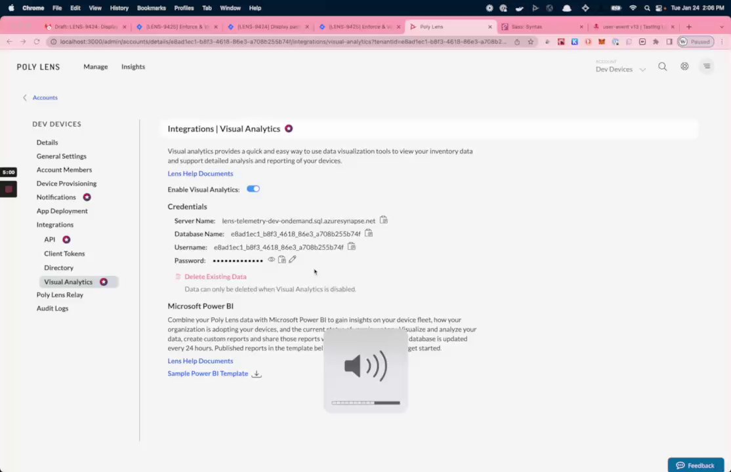Stop the screen recording button

(9, 189)
